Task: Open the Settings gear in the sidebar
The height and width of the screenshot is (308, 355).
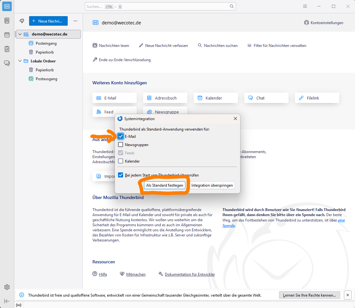Action: 7,287
